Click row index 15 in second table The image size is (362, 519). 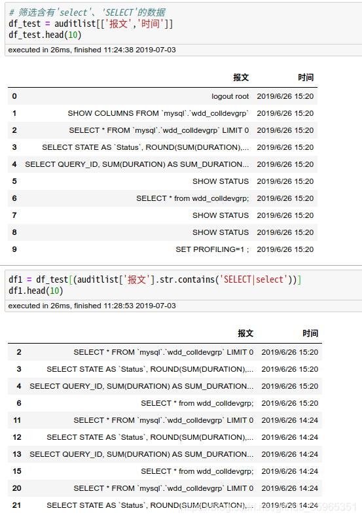click(x=17, y=471)
